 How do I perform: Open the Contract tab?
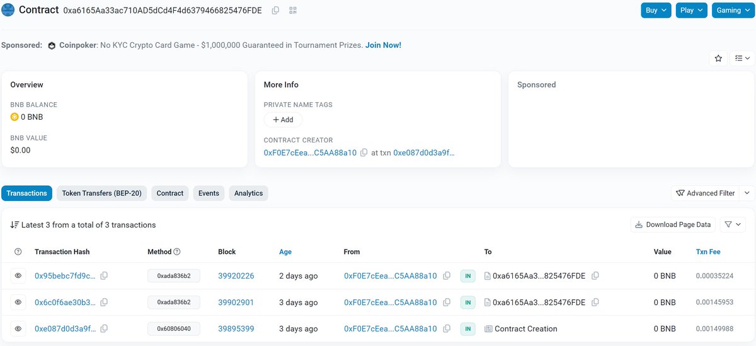pos(170,193)
